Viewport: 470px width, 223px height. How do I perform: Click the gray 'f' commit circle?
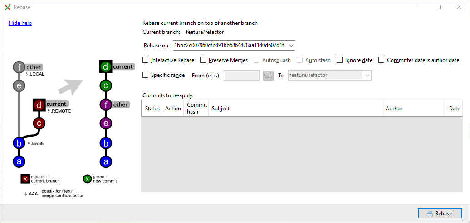[19, 67]
